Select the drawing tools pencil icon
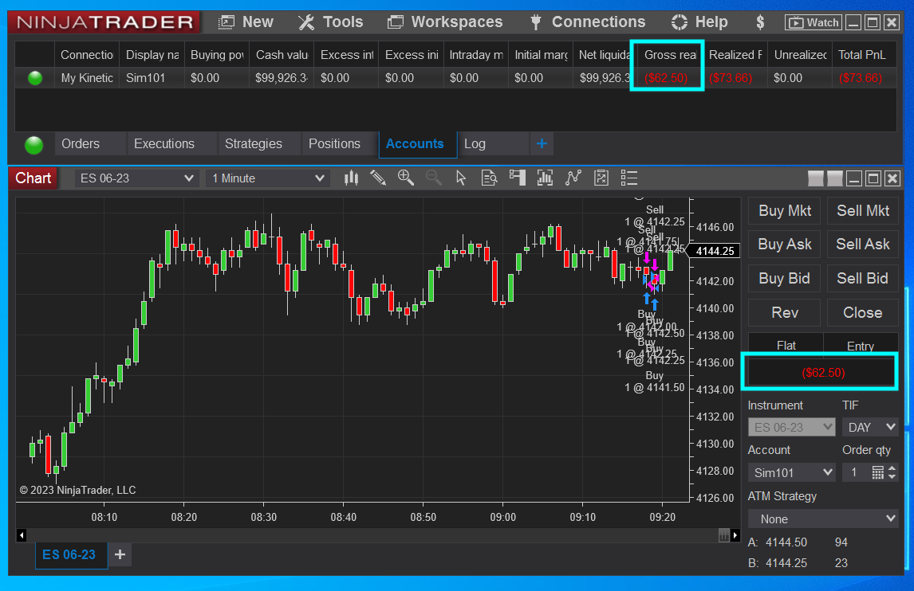 click(x=378, y=178)
